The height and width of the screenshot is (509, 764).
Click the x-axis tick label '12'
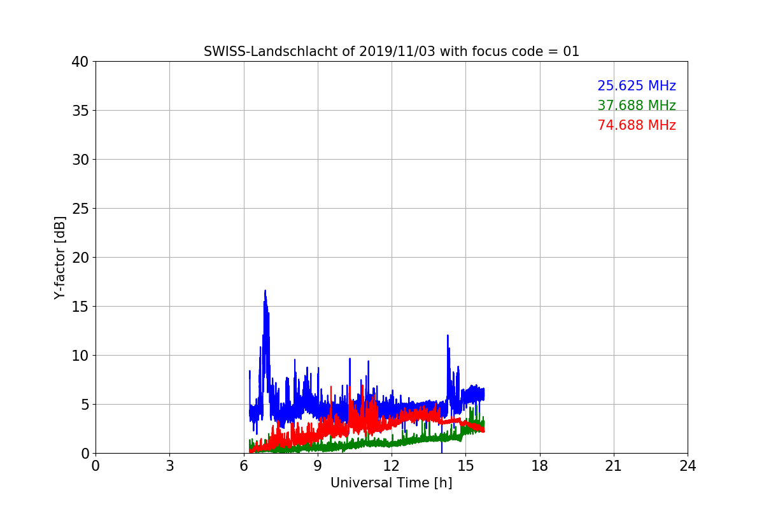click(392, 466)
